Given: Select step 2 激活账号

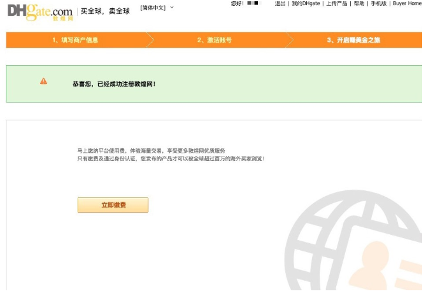Looking at the screenshot, I should click(x=215, y=40).
